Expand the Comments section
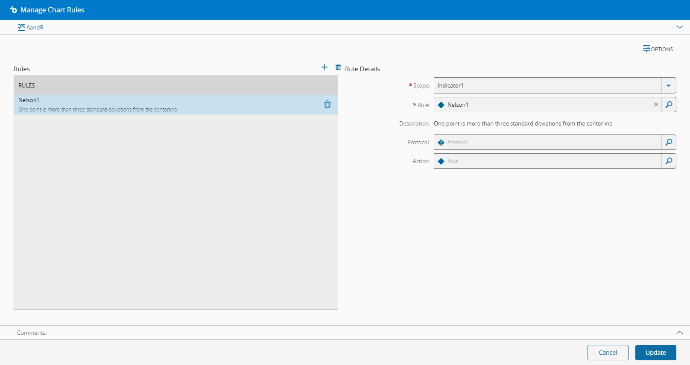This screenshot has width=690, height=365. (x=680, y=333)
